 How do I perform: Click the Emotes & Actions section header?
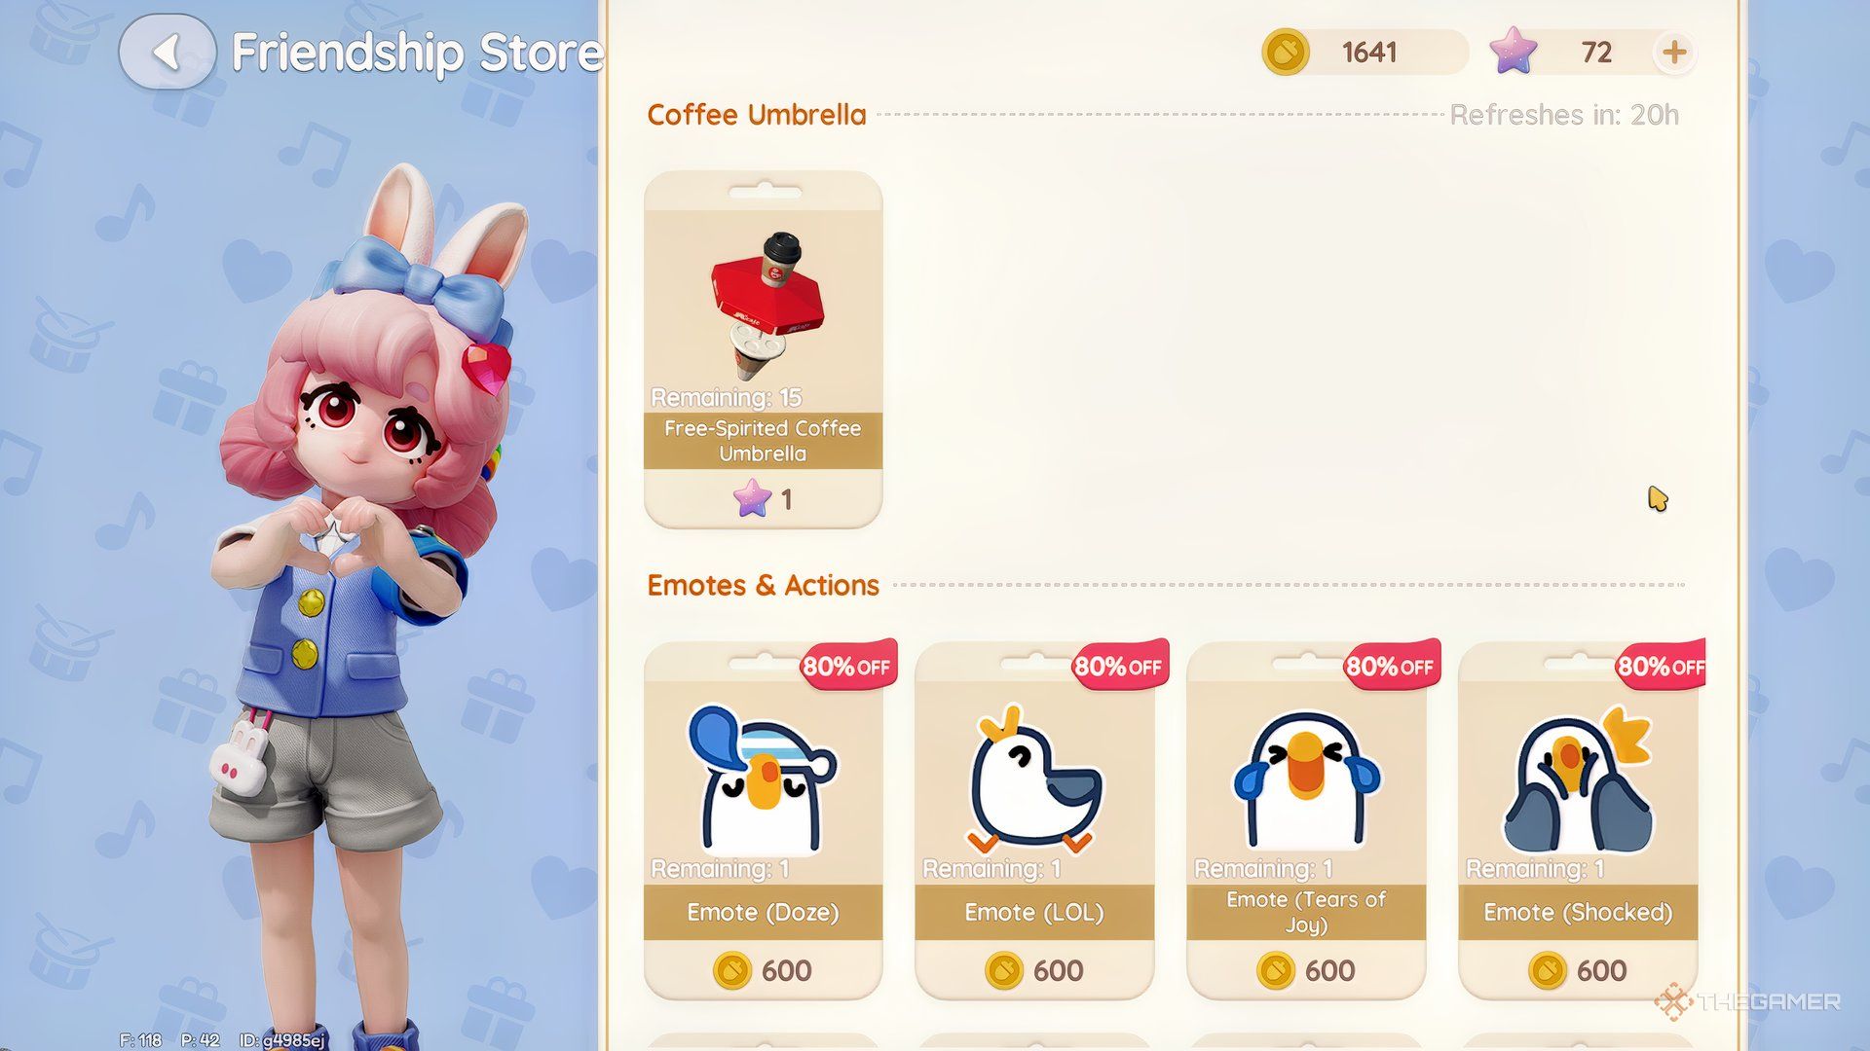(x=763, y=586)
